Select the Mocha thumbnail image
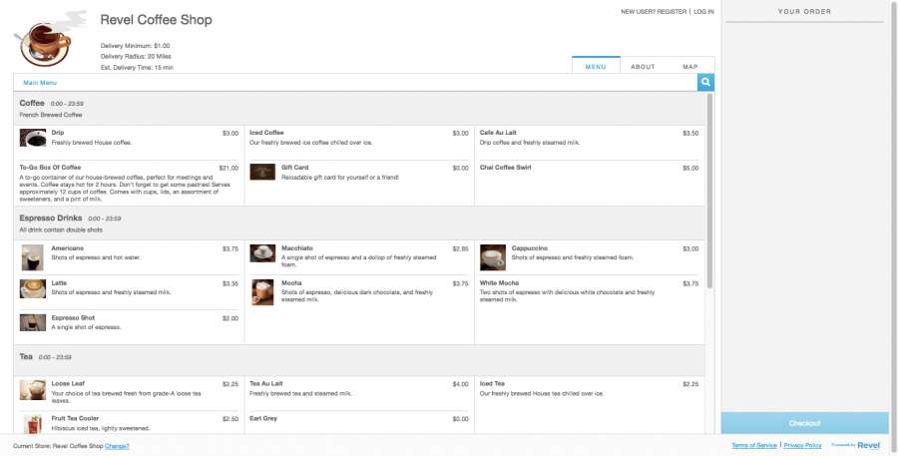This screenshot has width=898, height=456. [261, 291]
